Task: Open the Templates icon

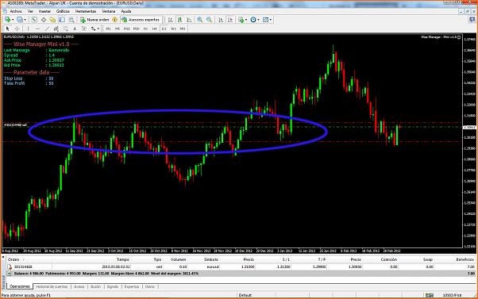Action: (265, 20)
